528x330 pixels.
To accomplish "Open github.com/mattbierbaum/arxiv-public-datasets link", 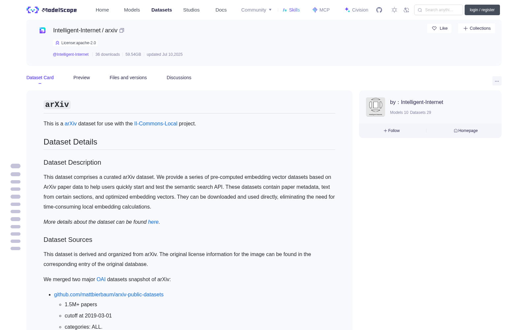I will [109, 294].
